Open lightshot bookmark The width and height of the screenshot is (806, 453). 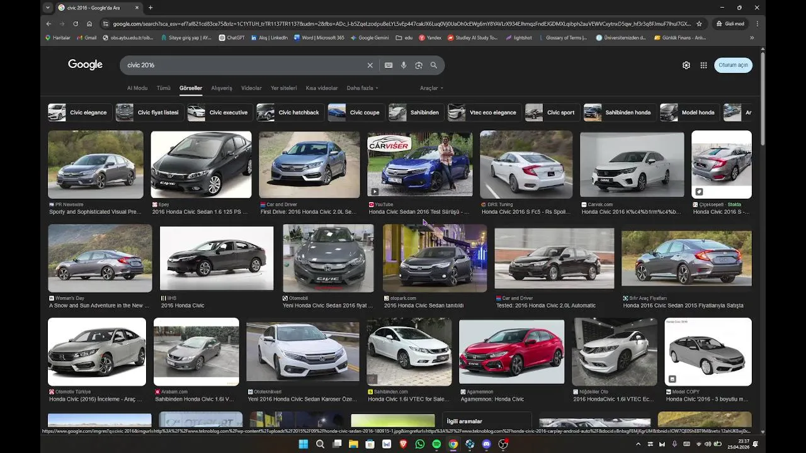coord(519,38)
